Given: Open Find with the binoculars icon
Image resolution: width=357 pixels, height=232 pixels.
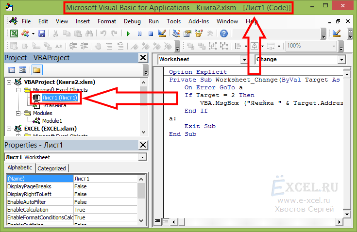Looking at the screenshot, I should (89, 33).
